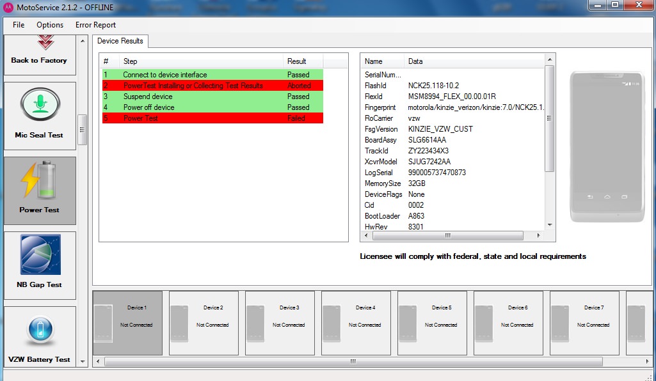Sort by the Result column header
This screenshot has width=656, height=381.
303,61
